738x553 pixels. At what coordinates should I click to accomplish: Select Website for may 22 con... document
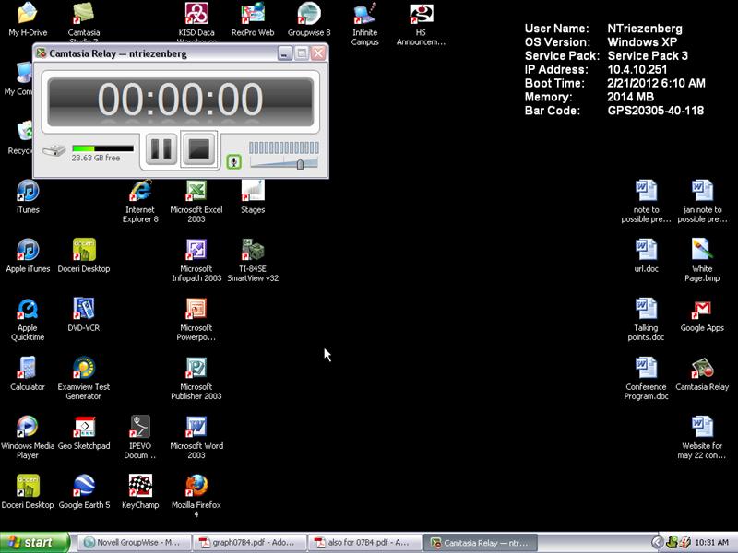pyautogui.click(x=702, y=437)
